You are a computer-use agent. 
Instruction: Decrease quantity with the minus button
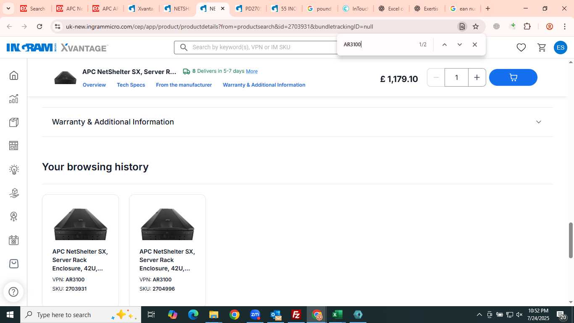point(436,77)
